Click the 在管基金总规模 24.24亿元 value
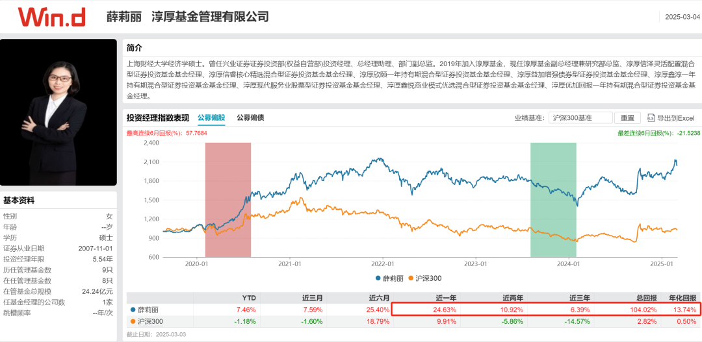Image resolution: width=702 pixels, height=342 pixels. [97, 291]
